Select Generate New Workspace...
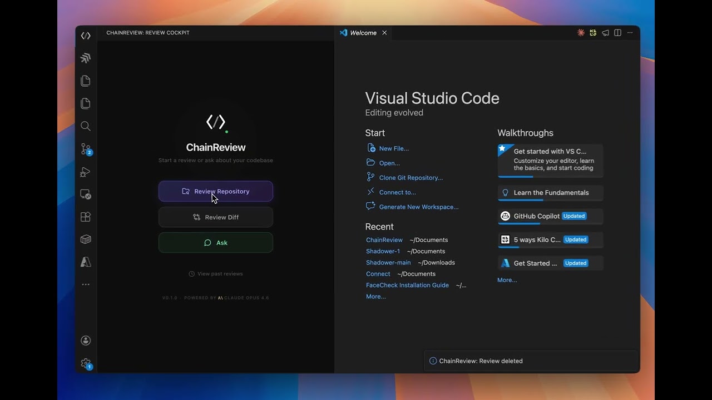712x400 pixels. click(x=412, y=207)
